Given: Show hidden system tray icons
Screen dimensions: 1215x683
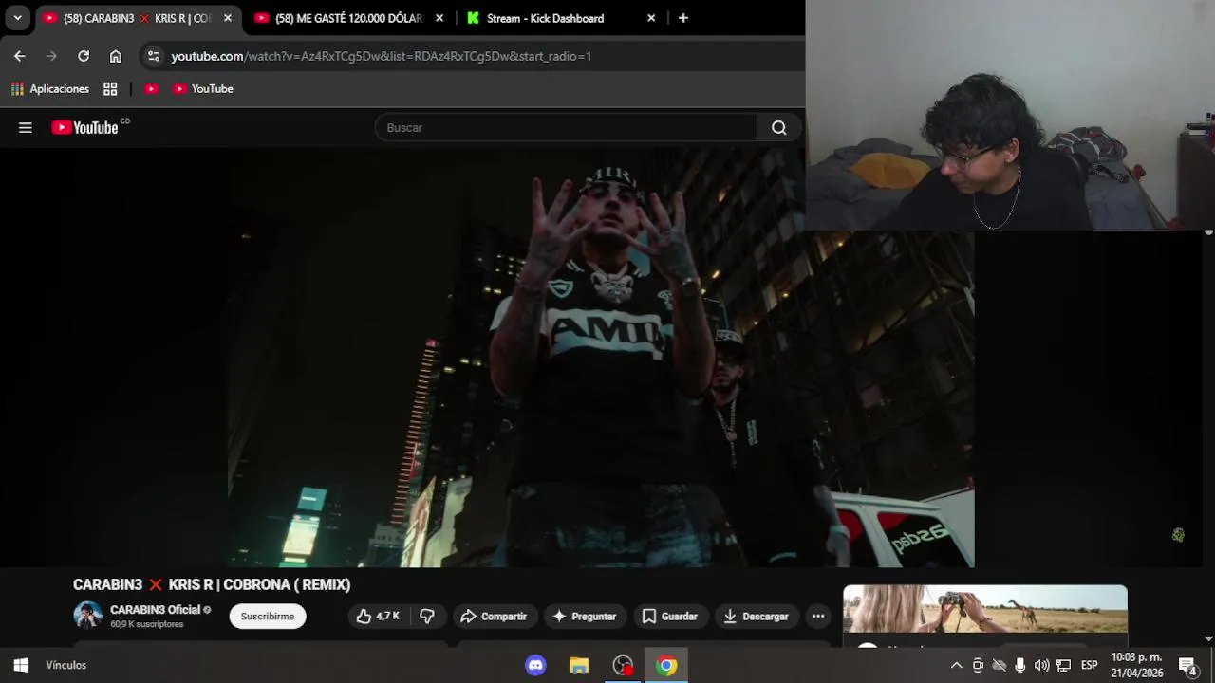Looking at the screenshot, I should [x=957, y=665].
